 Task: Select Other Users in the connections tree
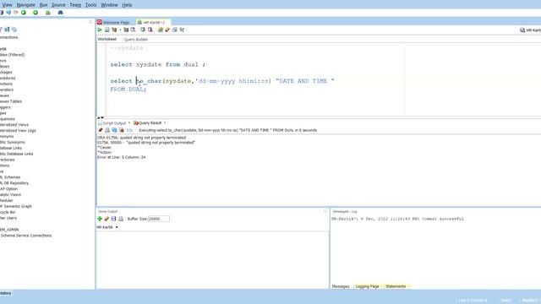click(x=8, y=218)
